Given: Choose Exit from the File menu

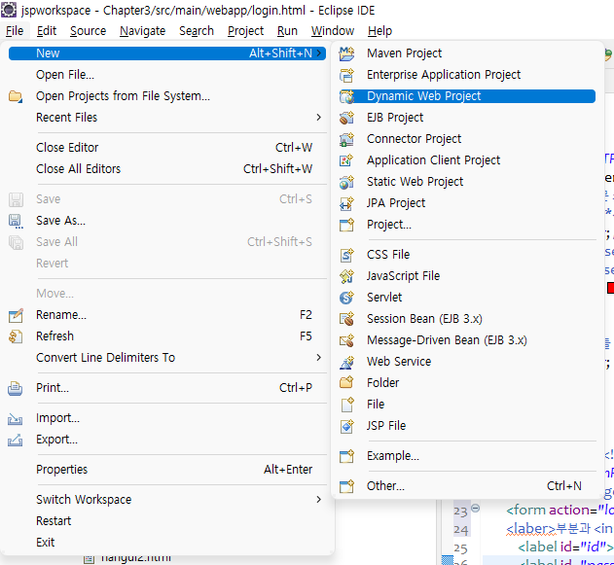Looking at the screenshot, I should [x=167, y=543].
